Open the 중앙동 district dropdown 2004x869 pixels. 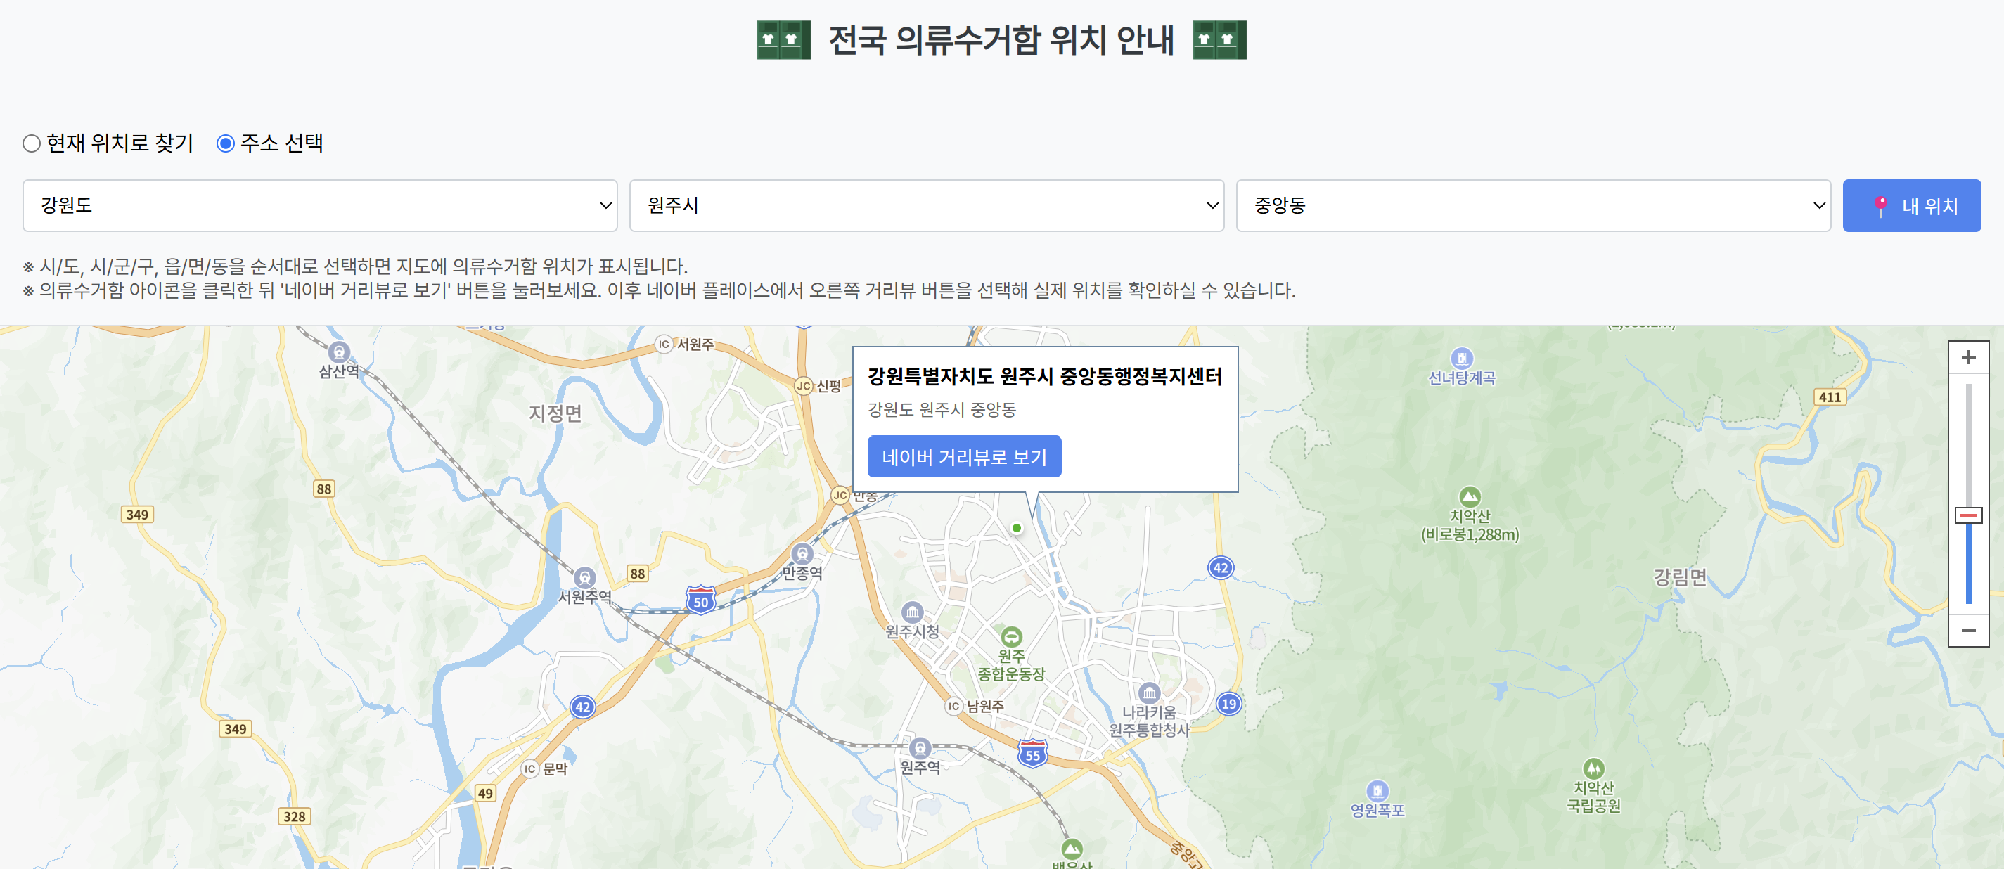(1531, 205)
